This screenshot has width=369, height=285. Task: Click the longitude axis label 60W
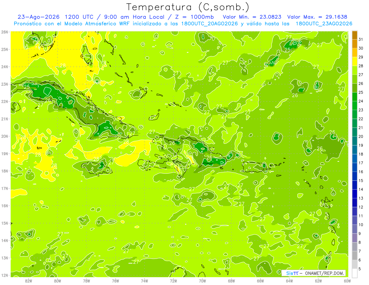click(x=347, y=281)
